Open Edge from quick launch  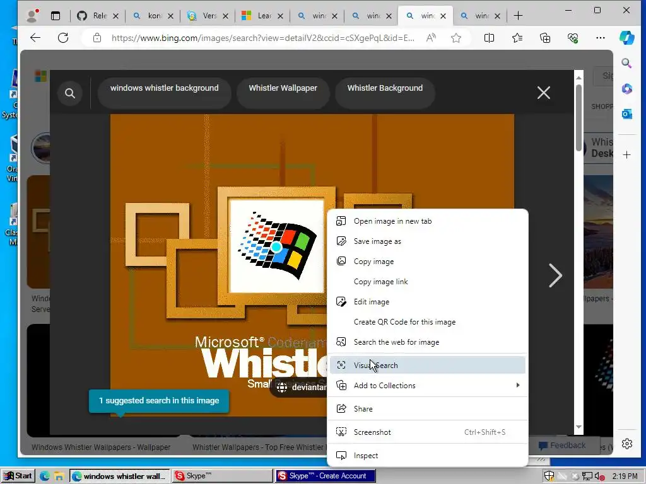(x=45, y=476)
